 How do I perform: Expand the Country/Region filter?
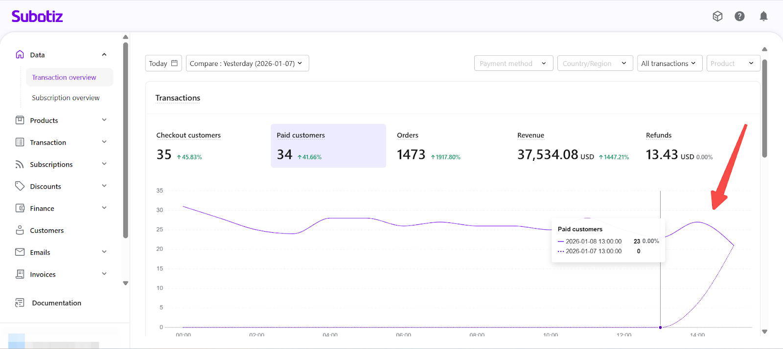click(595, 64)
